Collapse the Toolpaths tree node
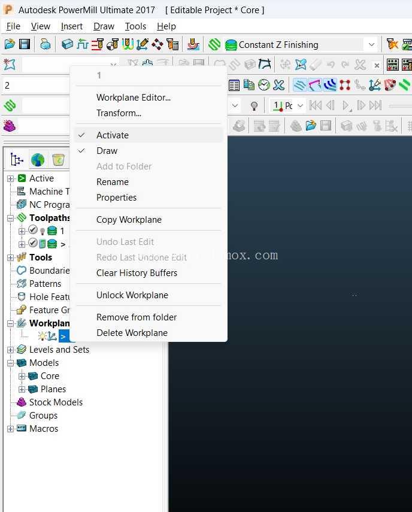 pos(10,218)
